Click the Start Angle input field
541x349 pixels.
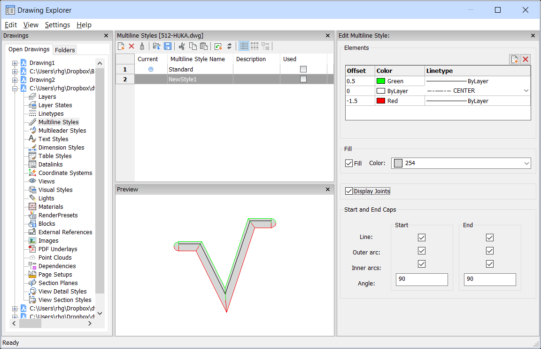click(x=422, y=279)
